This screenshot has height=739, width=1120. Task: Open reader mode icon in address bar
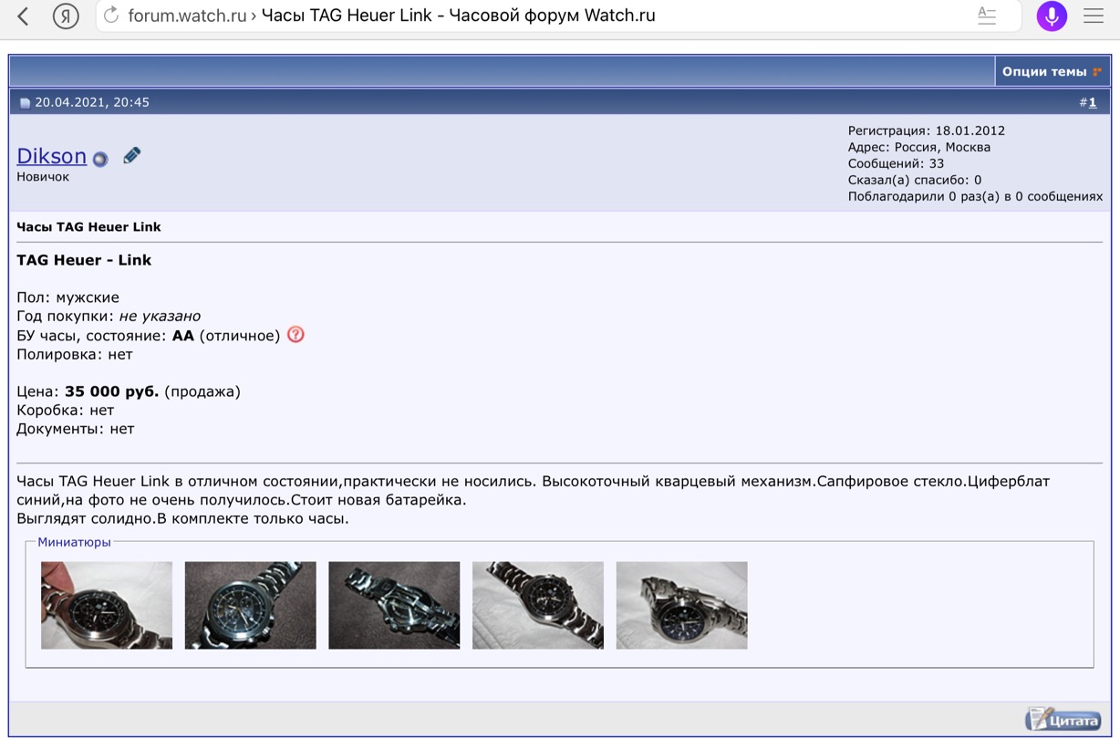(987, 16)
